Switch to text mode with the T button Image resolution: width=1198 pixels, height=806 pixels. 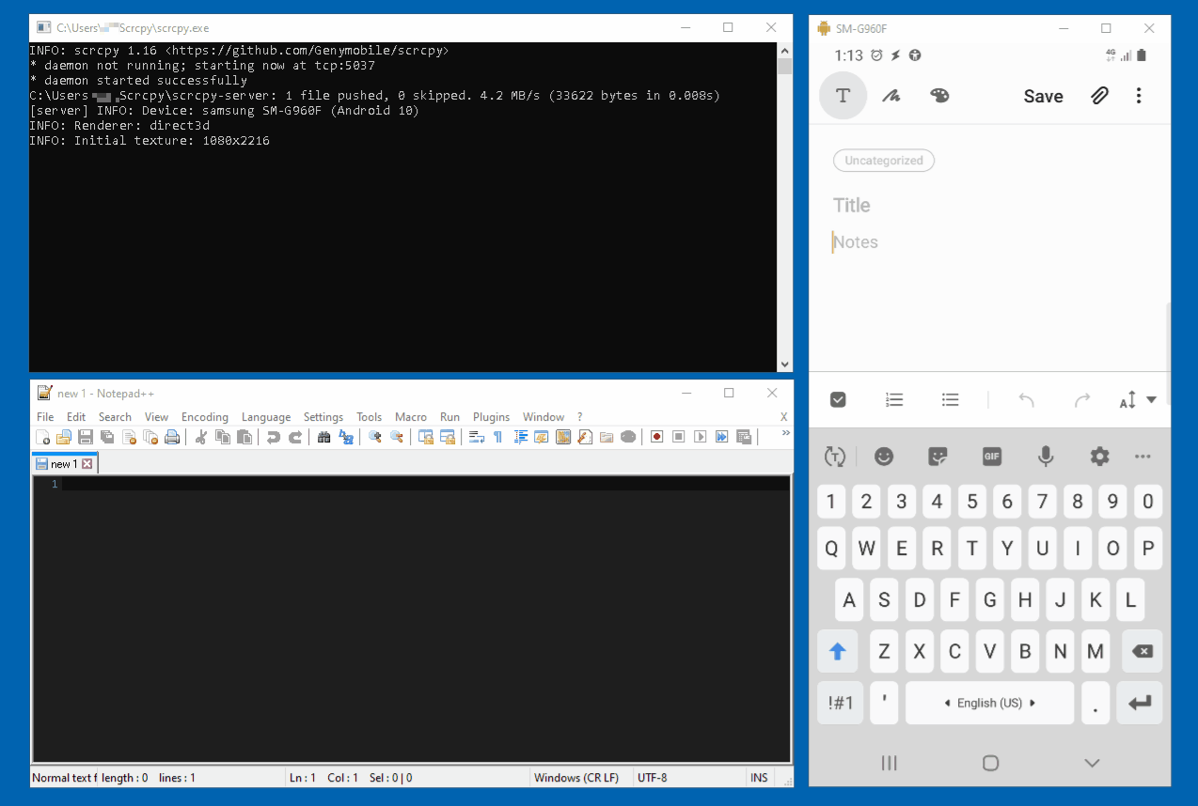tap(843, 96)
